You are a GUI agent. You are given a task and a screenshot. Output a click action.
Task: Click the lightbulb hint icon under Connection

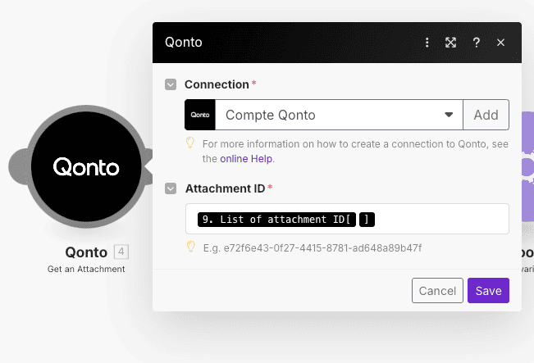tap(190, 143)
